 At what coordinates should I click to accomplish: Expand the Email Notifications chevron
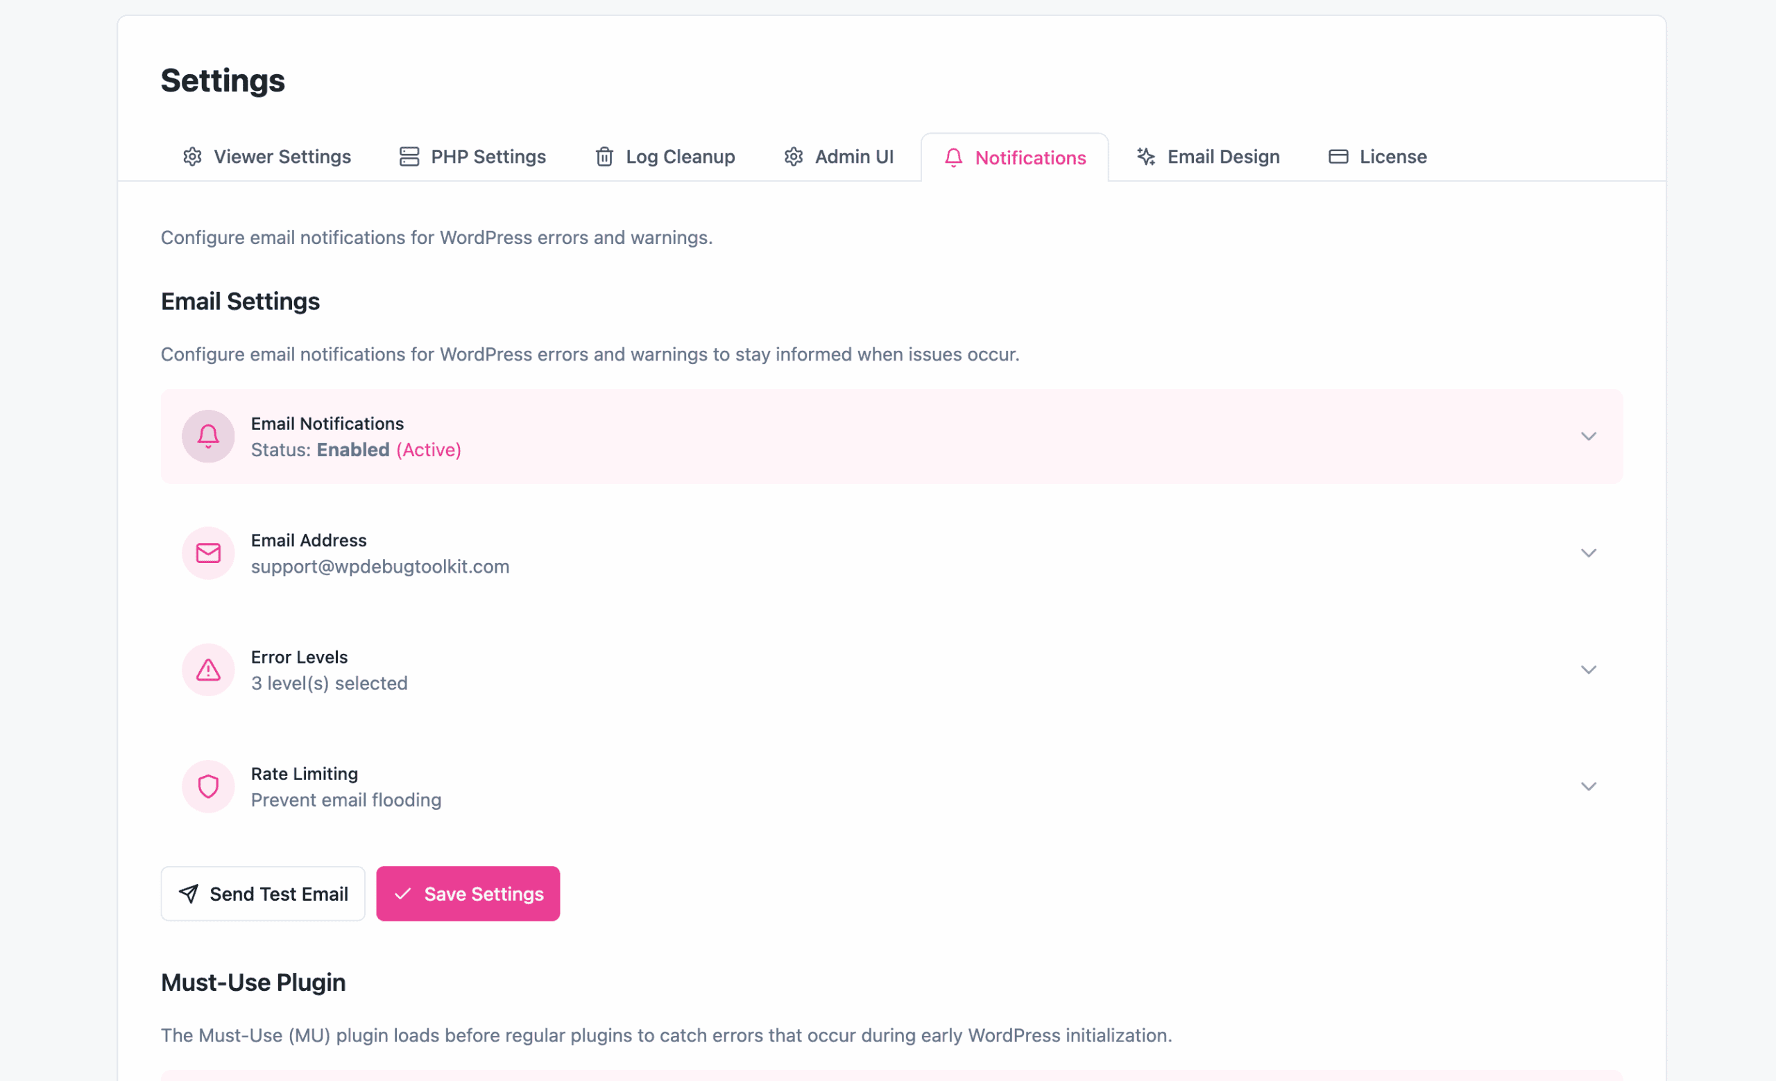1588,436
